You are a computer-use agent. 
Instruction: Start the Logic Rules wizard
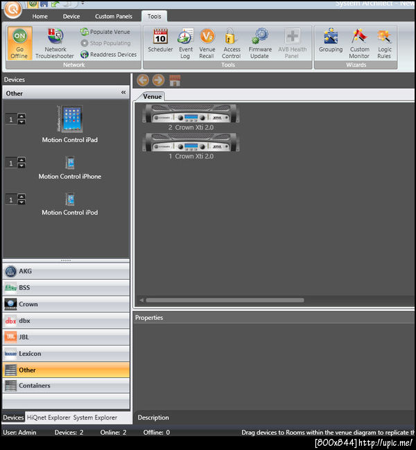pyautogui.click(x=384, y=44)
